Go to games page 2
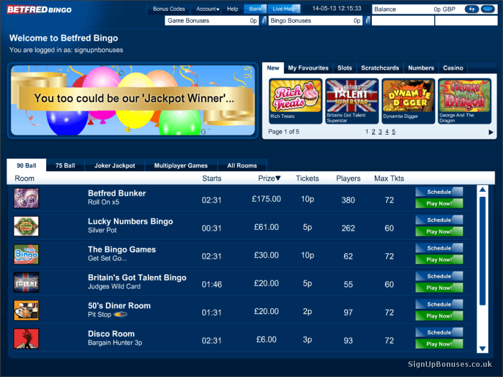The height and width of the screenshot is (377, 503). [374, 132]
